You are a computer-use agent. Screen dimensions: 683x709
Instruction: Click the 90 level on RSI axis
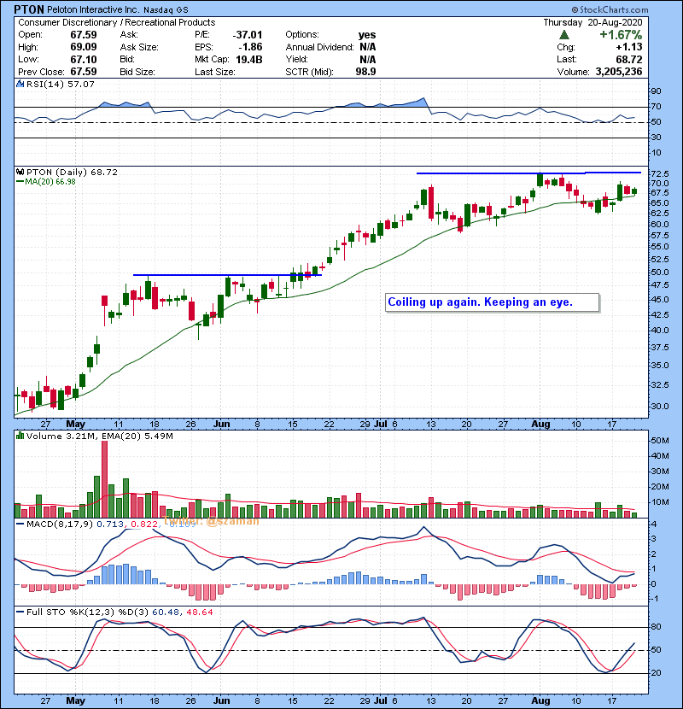[657, 91]
